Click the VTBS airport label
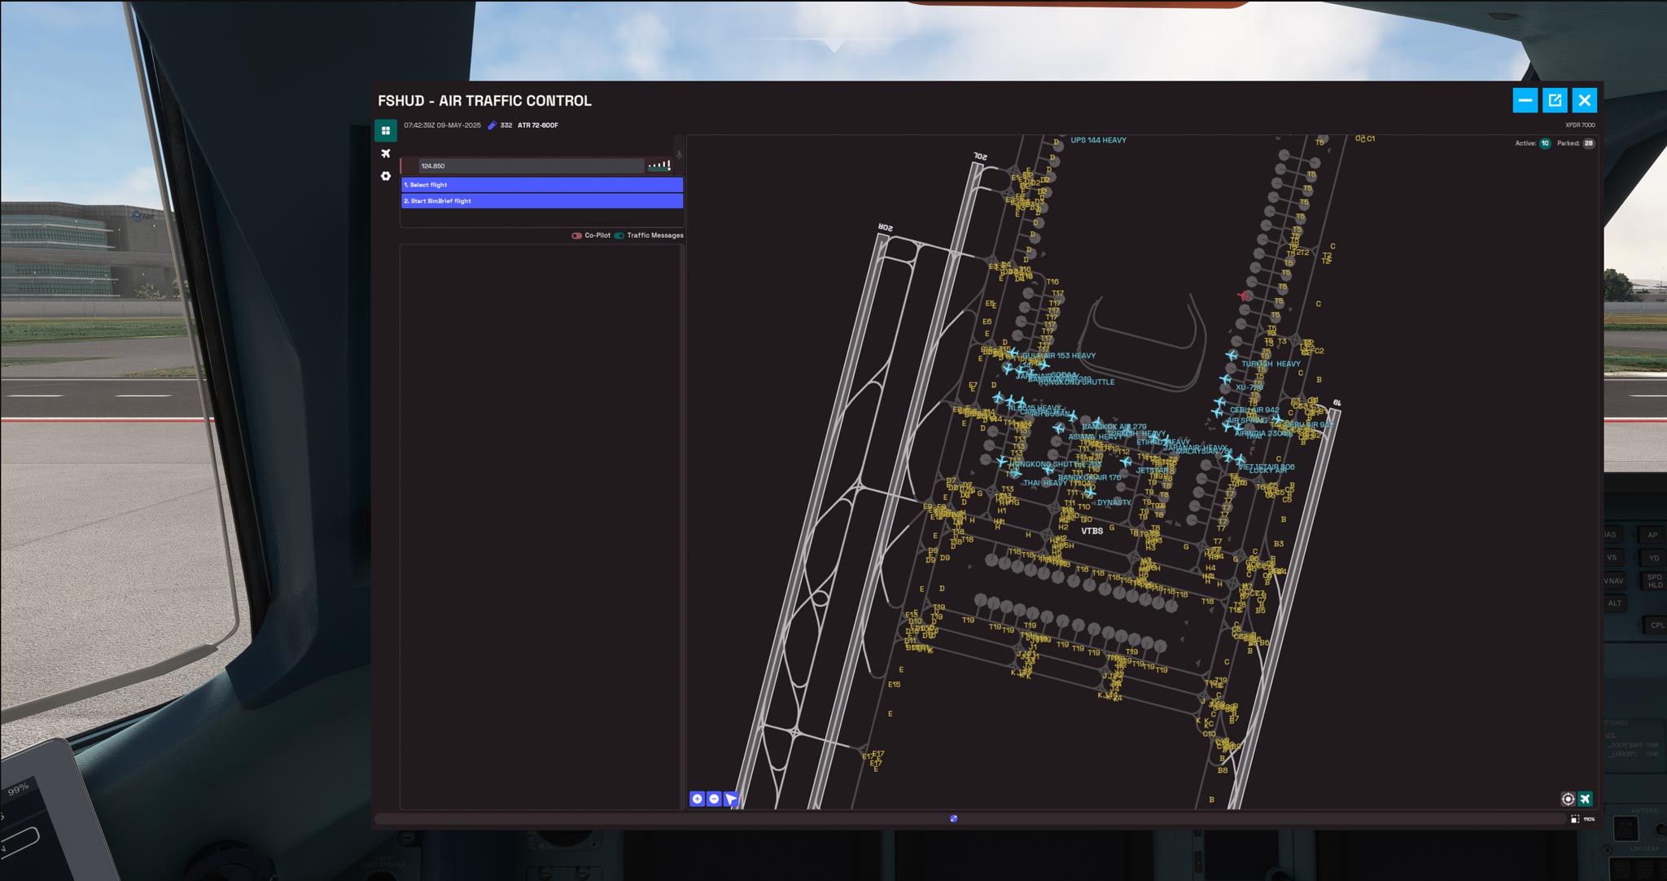This screenshot has height=881, width=1667. 1092,531
